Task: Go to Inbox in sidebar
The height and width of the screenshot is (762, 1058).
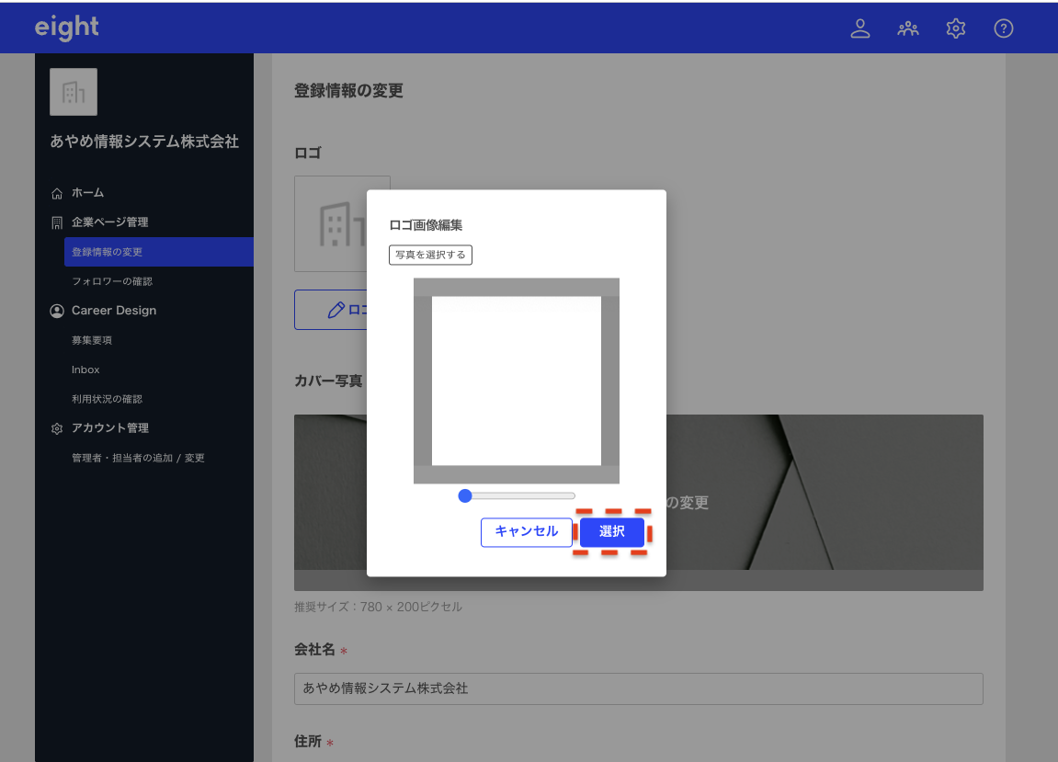Action: pyautogui.click(x=85, y=370)
